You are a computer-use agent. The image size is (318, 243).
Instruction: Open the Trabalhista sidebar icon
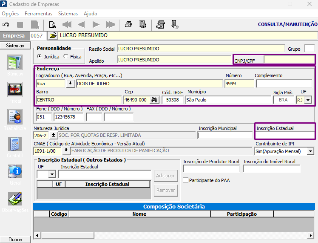pos(15,117)
